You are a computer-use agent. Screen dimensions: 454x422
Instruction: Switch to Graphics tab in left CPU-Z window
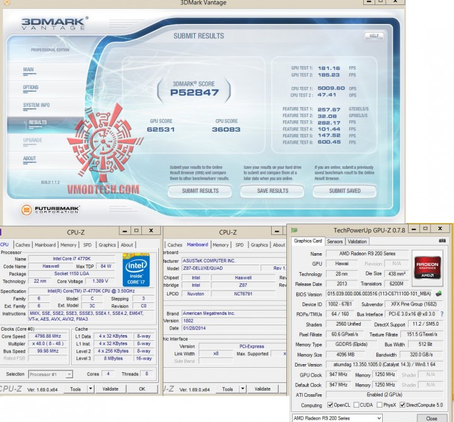[107, 245]
